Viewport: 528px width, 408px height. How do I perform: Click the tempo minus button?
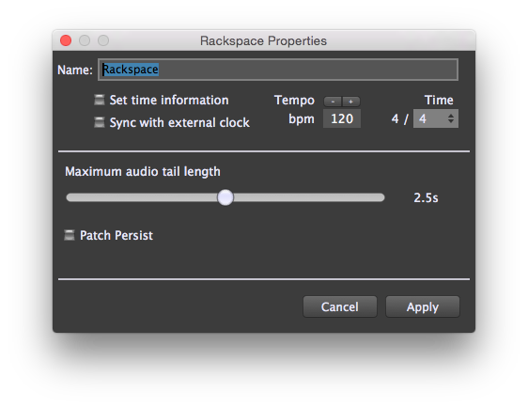pyautogui.click(x=333, y=102)
